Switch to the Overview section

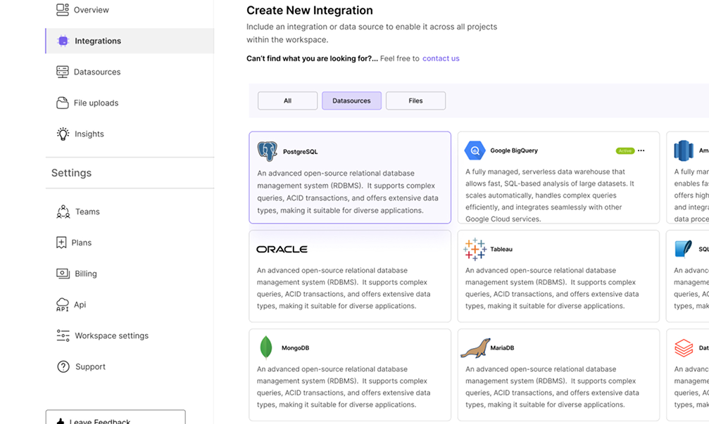coord(92,10)
